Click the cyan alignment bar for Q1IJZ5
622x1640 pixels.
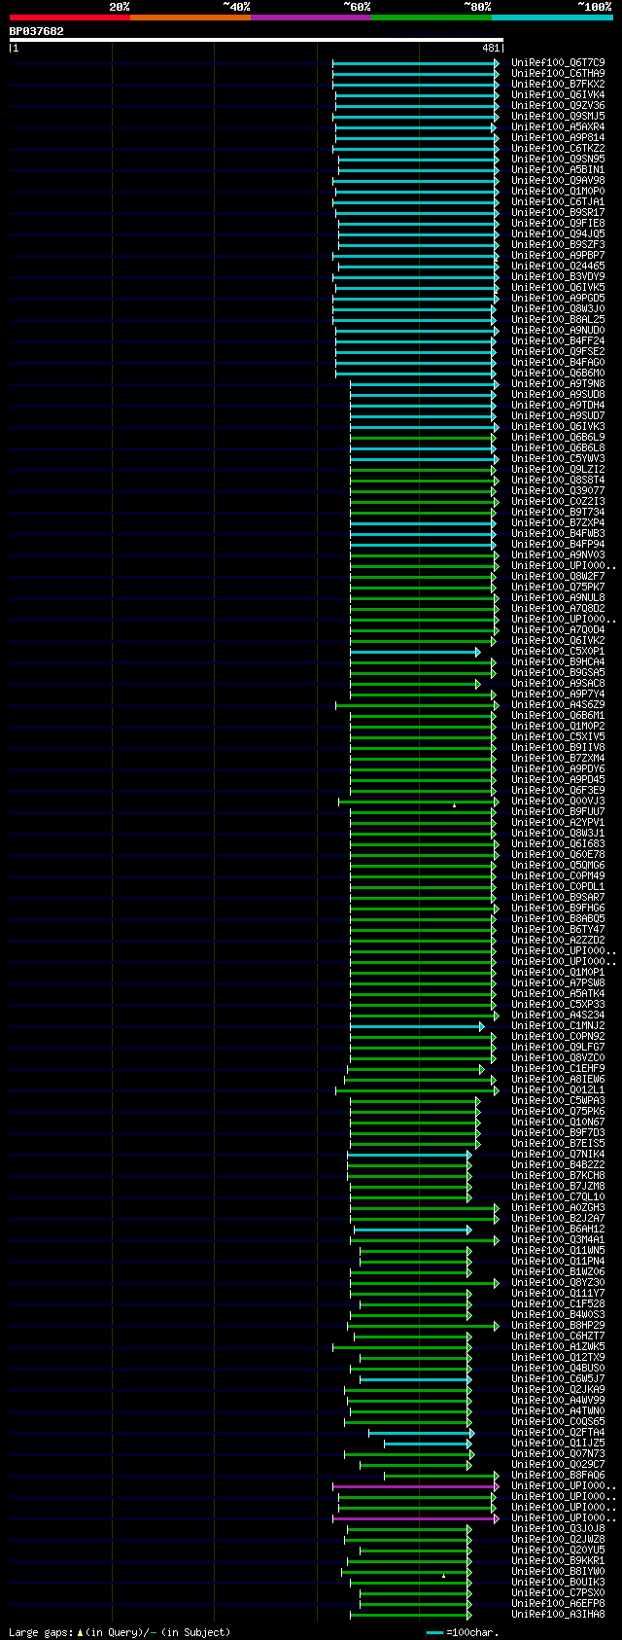[428, 1444]
